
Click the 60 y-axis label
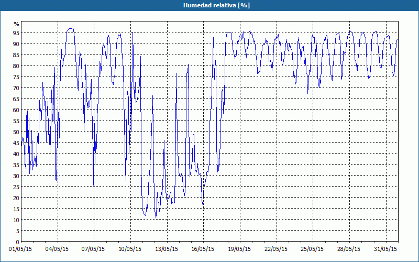pyautogui.click(x=16, y=110)
